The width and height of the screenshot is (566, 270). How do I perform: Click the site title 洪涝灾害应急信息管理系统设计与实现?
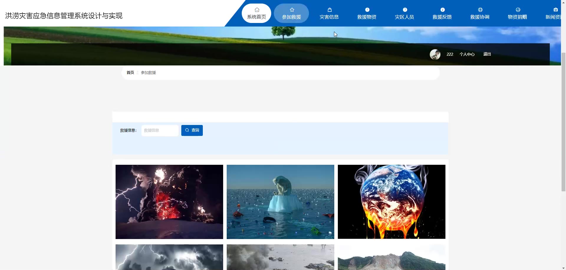64,16
